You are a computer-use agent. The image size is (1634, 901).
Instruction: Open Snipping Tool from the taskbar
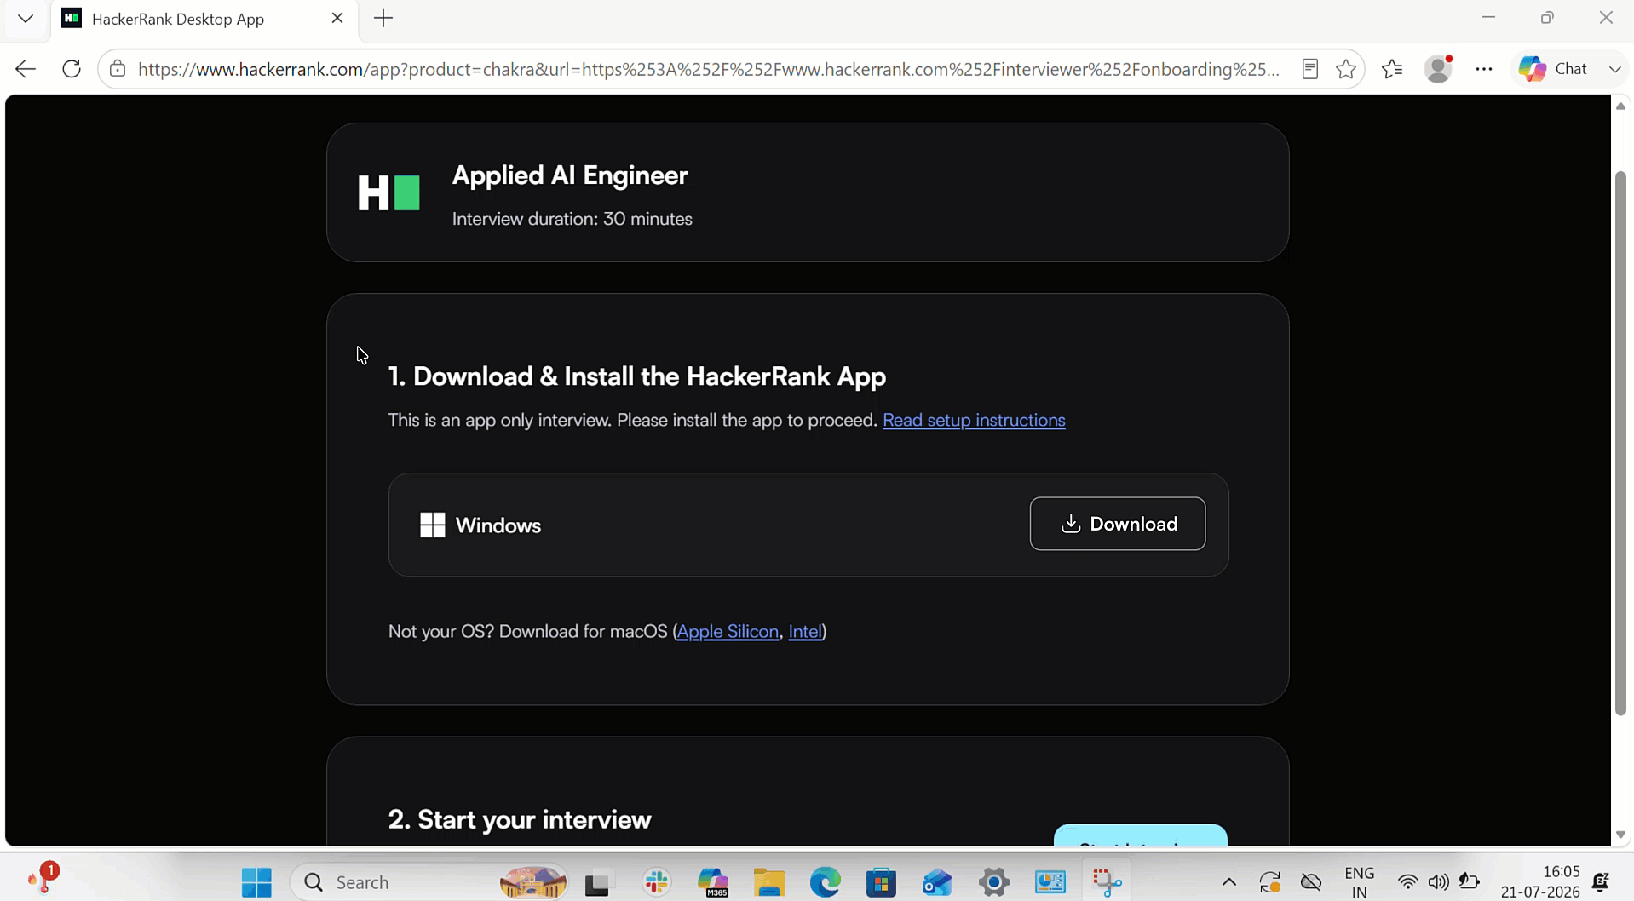click(1107, 882)
